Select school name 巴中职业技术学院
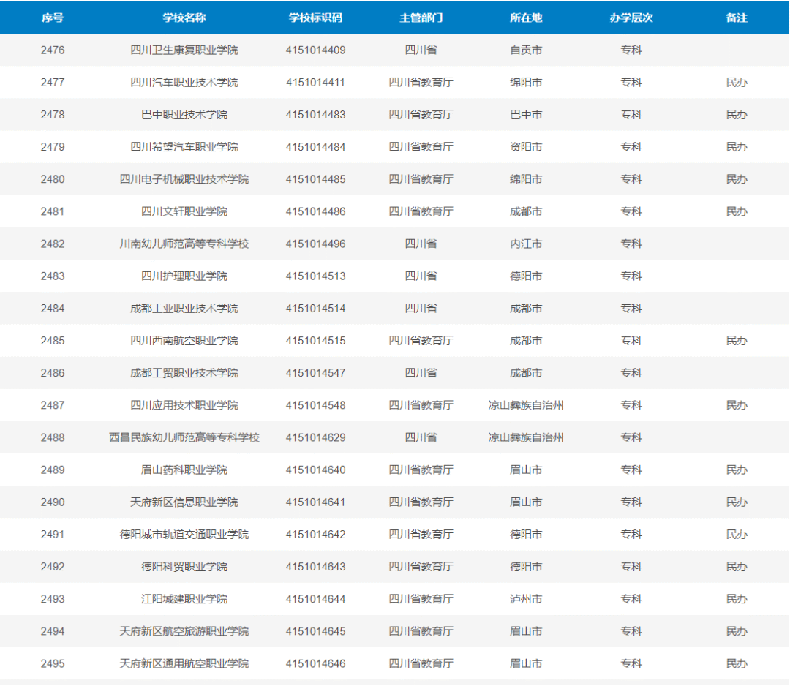 (184, 115)
